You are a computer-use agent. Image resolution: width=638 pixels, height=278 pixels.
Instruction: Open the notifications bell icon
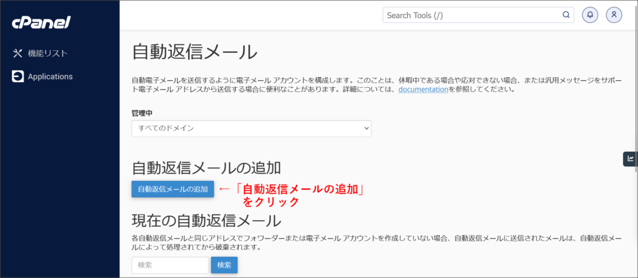pyautogui.click(x=590, y=15)
